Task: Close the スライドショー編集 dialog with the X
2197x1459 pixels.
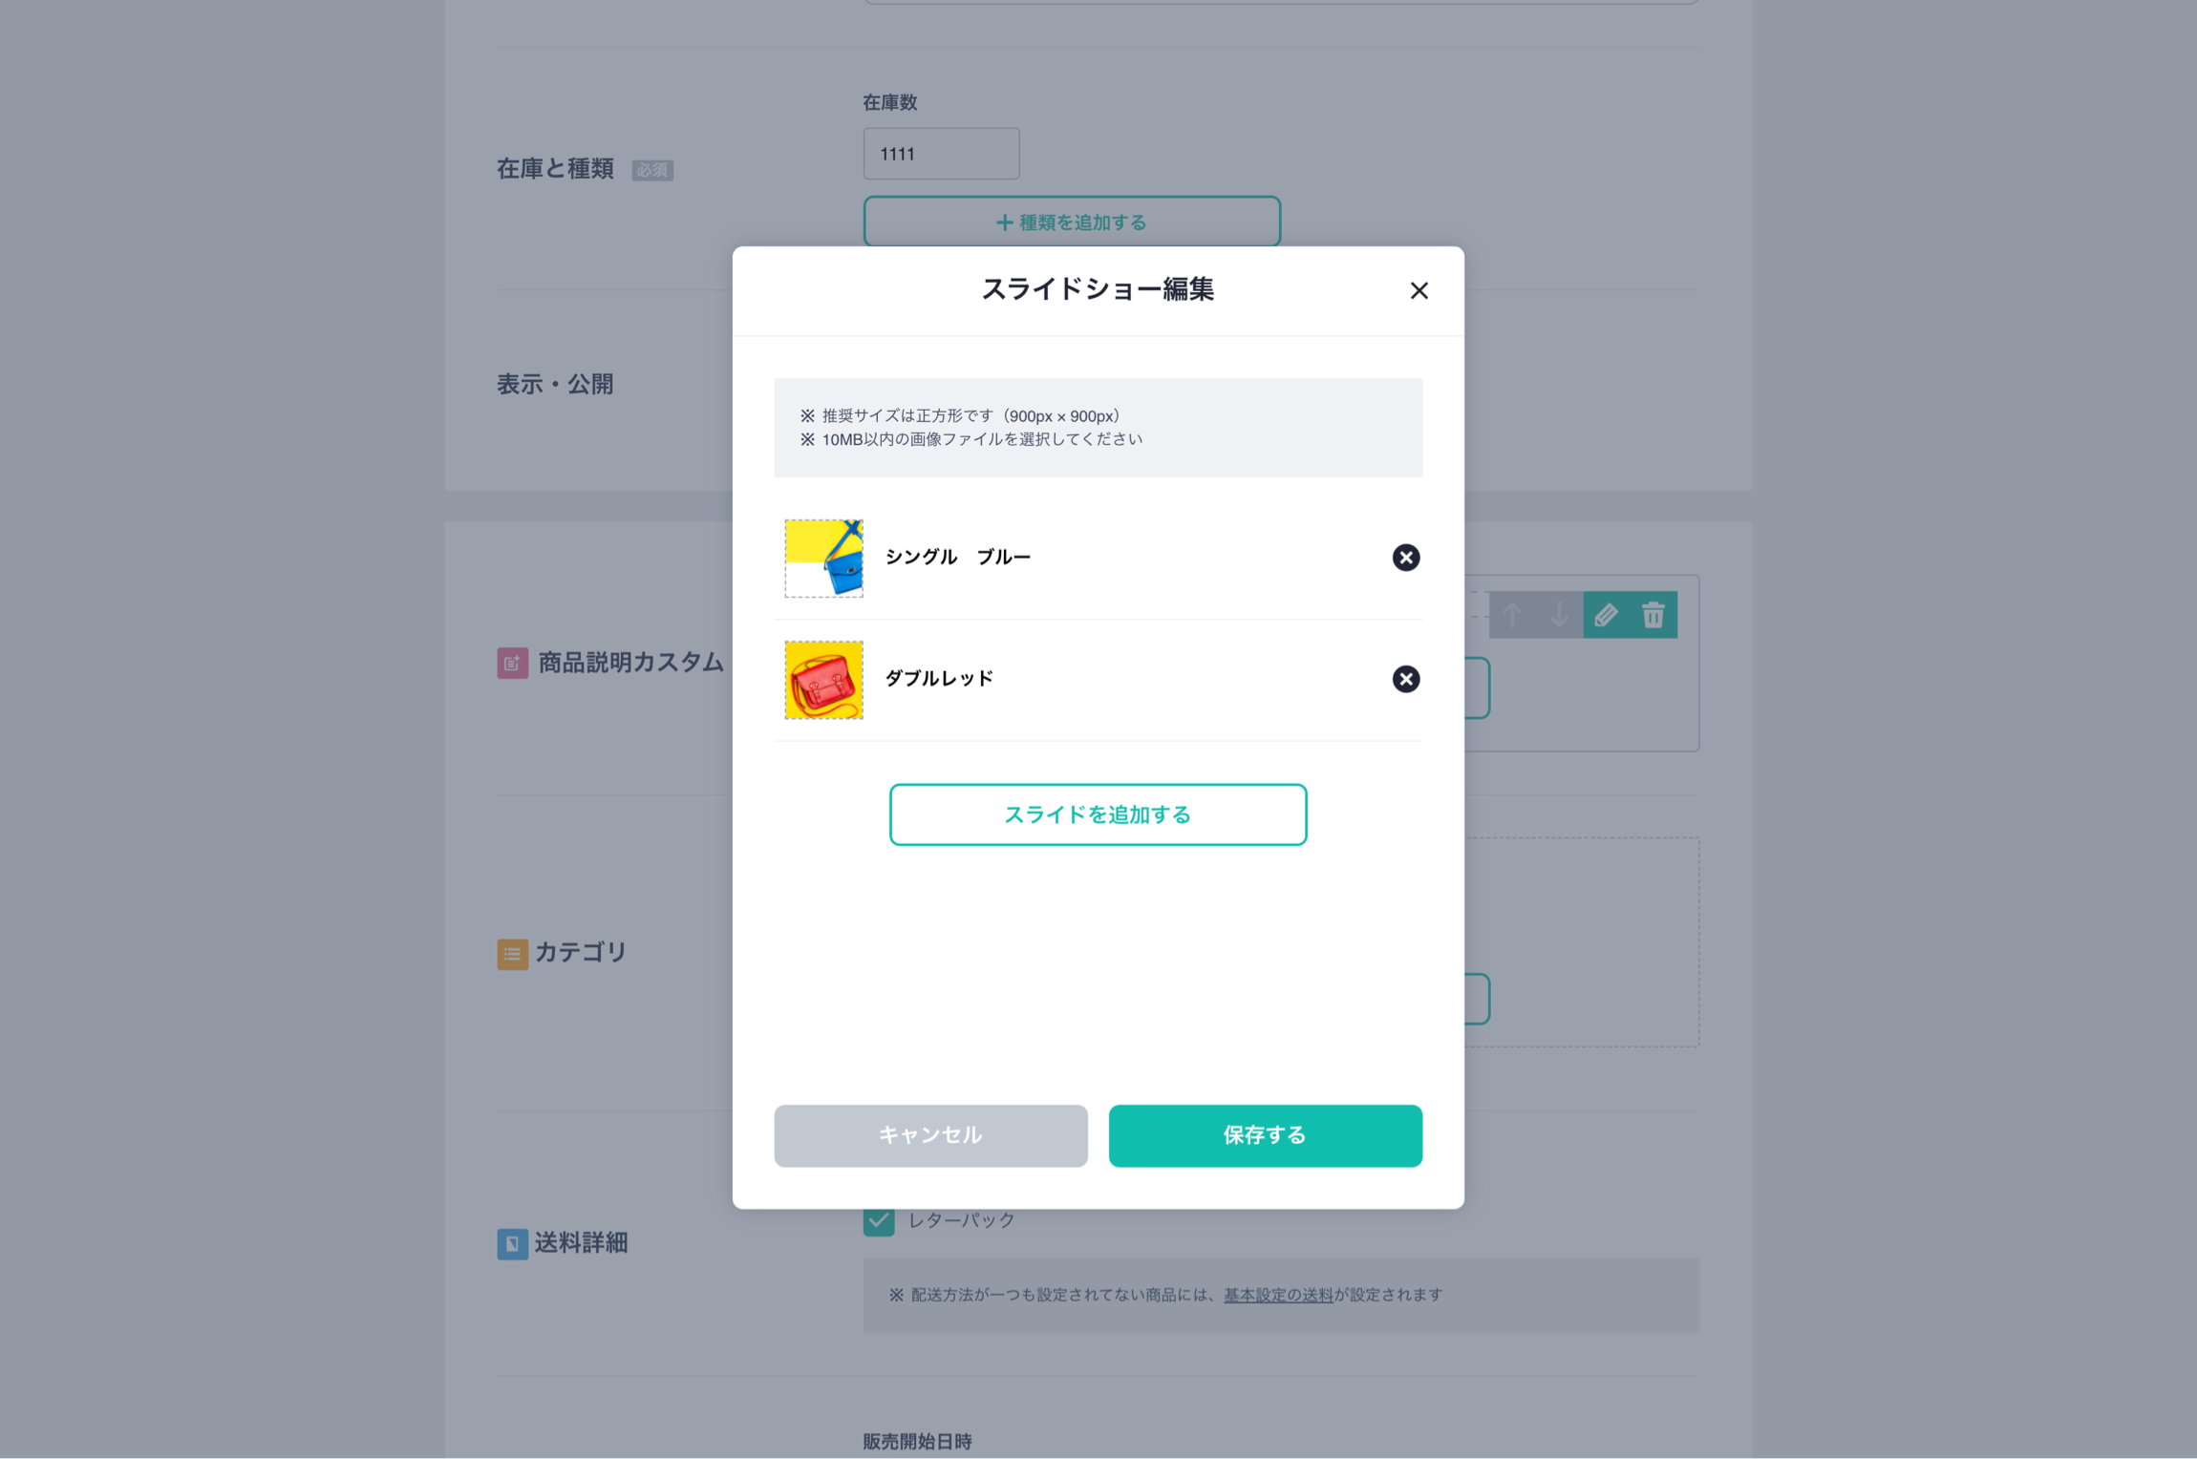Action: [1418, 290]
